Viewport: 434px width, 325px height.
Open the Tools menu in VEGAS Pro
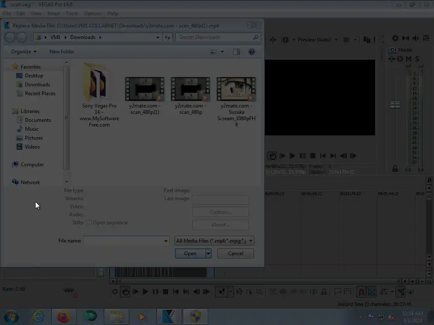[x=72, y=13]
